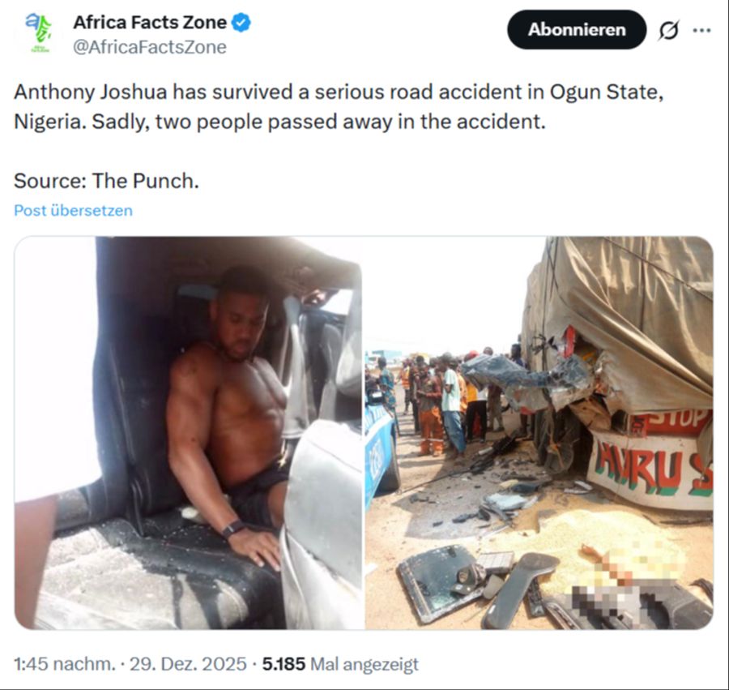729x690 pixels.
Task: Enlarge the left car interior photo
Action: pyautogui.click(x=188, y=433)
